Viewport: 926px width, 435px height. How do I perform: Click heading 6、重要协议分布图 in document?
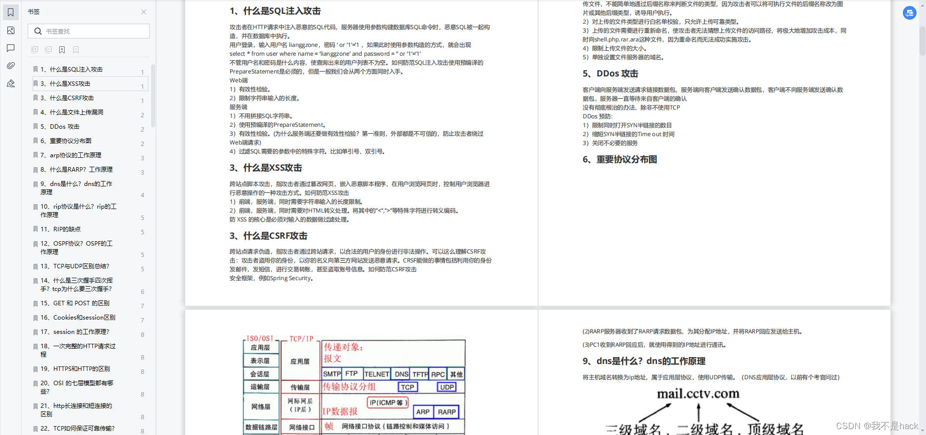620,159
